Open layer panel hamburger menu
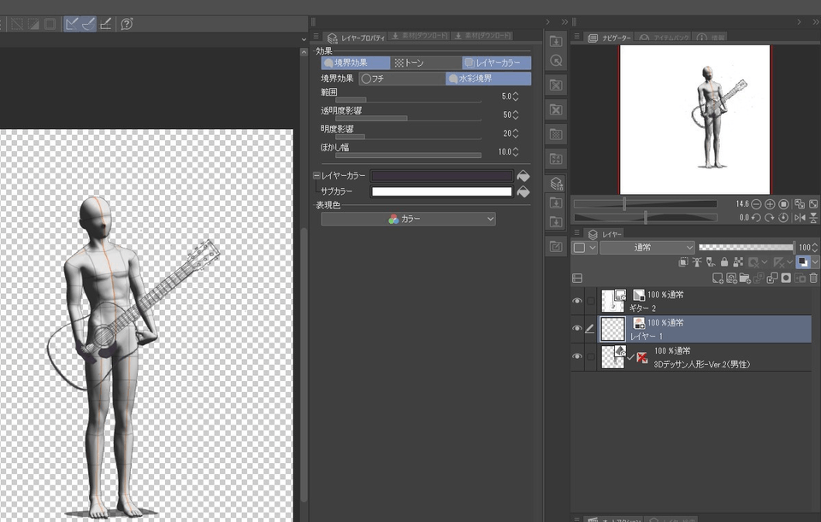Screen dimensions: 821x522 coord(576,232)
